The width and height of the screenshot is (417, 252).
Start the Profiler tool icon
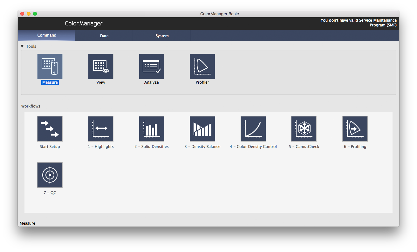click(202, 66)
